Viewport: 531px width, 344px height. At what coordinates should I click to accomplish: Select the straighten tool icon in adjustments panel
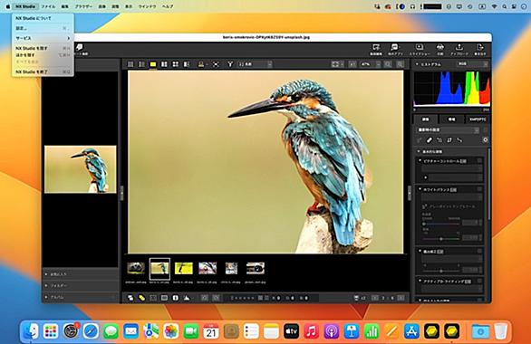coord(449,140)
